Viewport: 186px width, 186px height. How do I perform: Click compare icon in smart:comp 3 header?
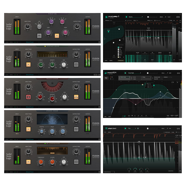[x=178, y=17]
